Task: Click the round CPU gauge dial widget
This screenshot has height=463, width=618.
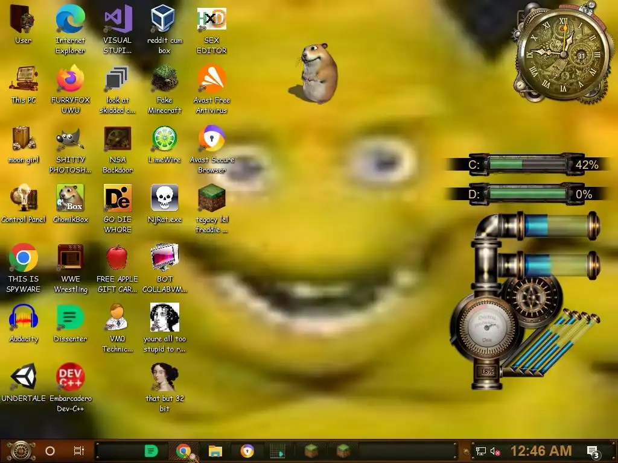Action: point(488,327)
